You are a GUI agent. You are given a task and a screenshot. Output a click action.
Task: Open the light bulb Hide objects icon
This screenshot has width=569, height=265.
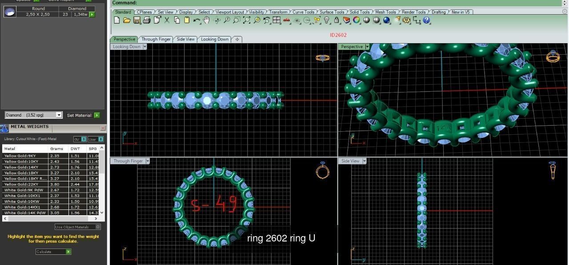[x=327, y=20]
